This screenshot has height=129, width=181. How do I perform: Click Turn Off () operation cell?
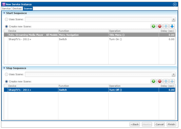pyautogui.click(x=134, y=90)
